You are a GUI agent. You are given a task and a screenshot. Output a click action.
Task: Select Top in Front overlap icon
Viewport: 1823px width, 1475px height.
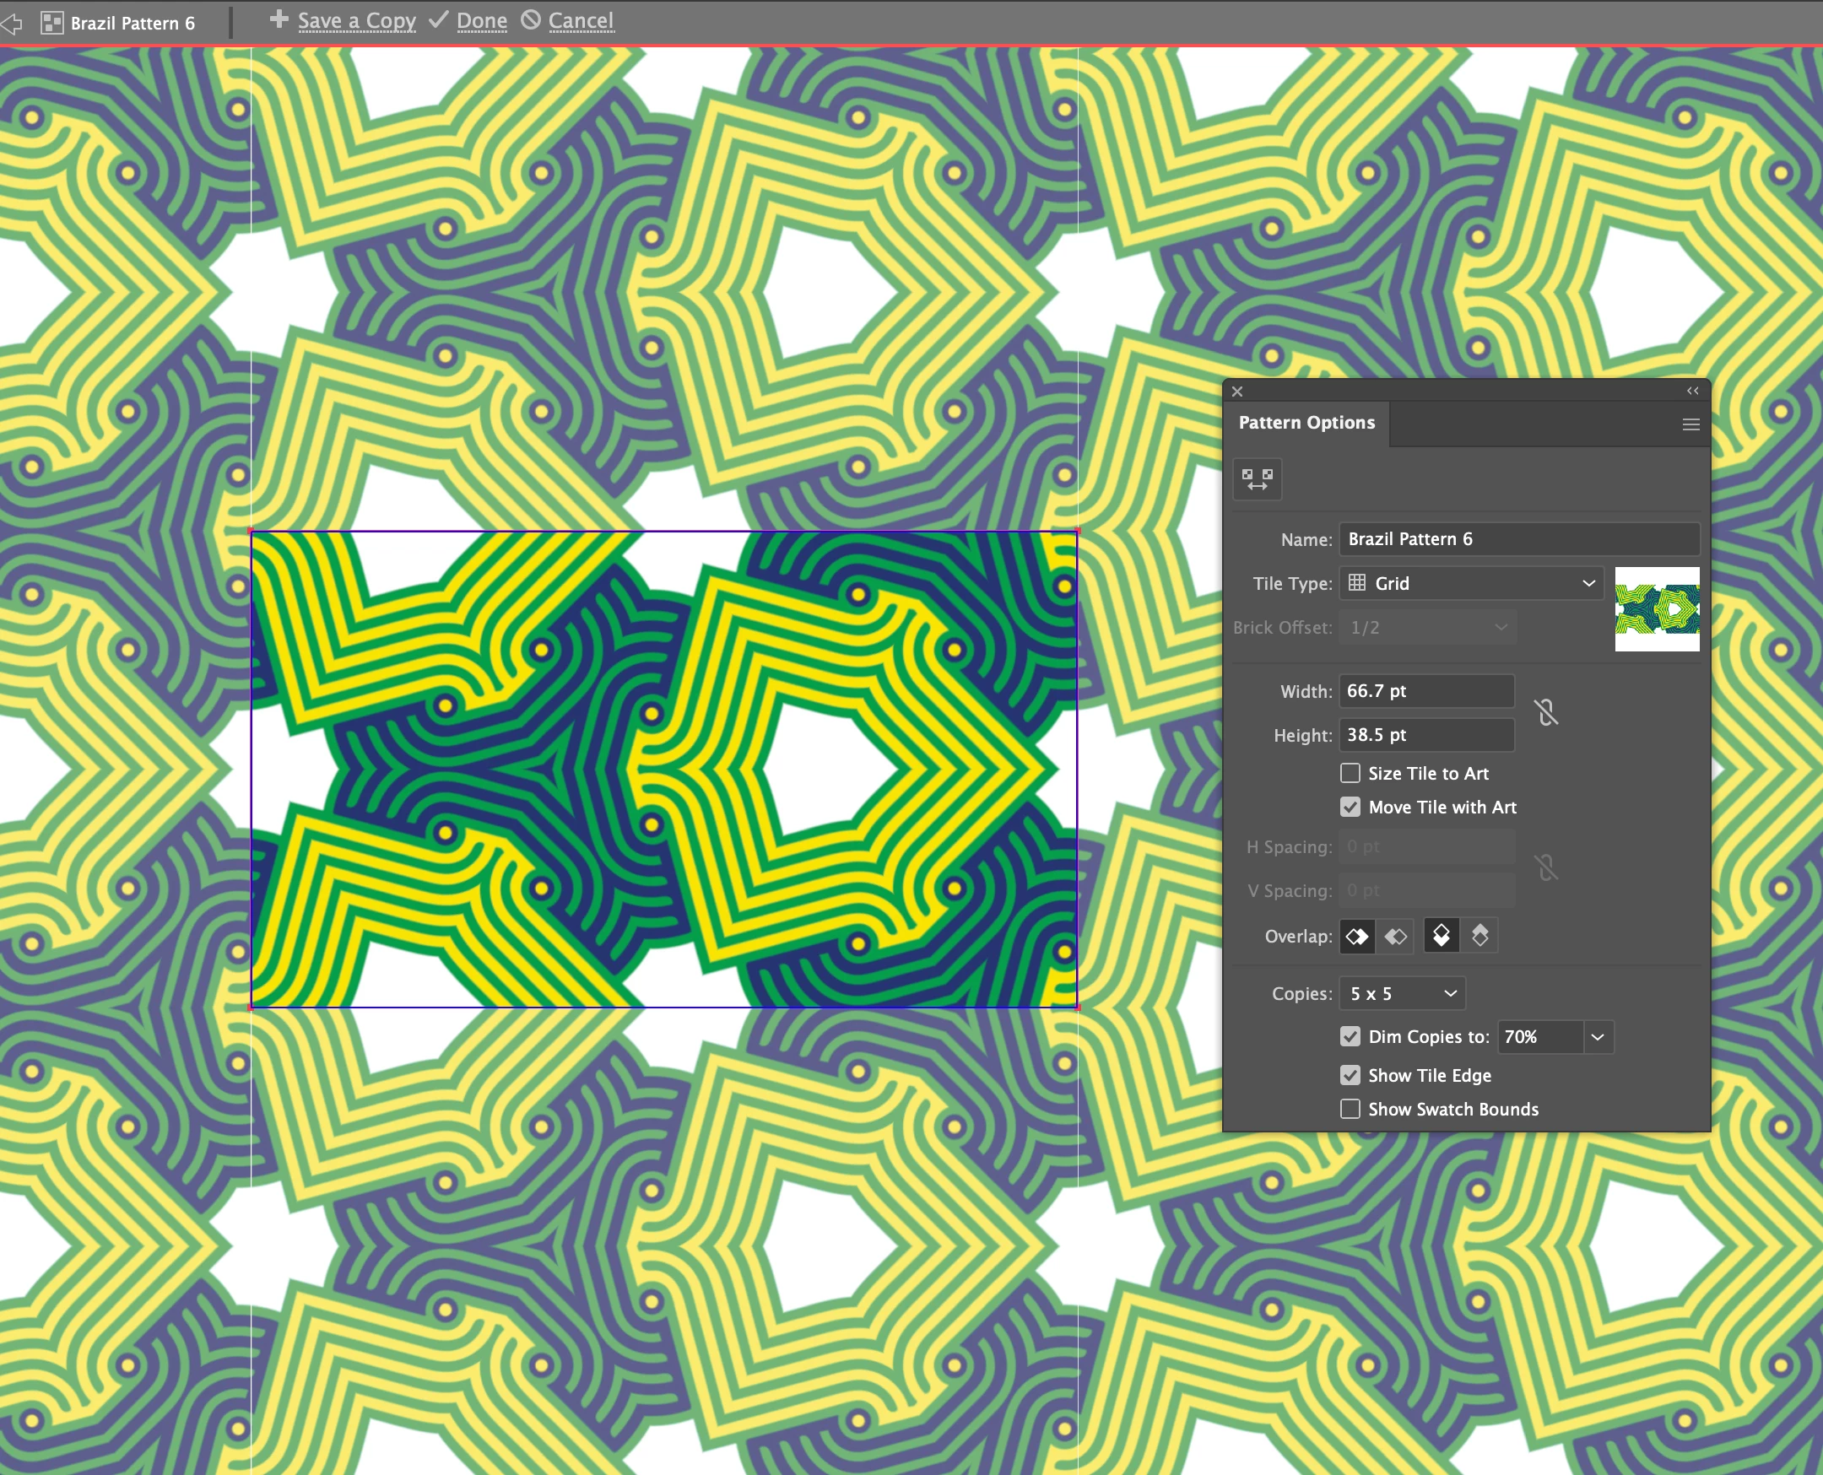(x=1442, y=937)
